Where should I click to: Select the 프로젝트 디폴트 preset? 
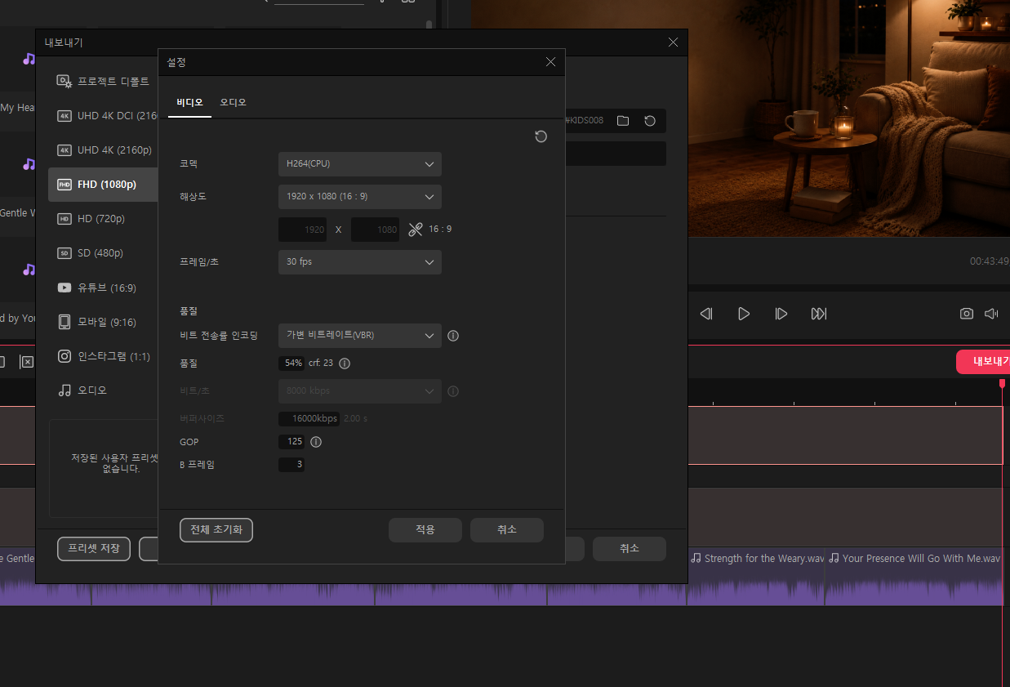[104, 82]
